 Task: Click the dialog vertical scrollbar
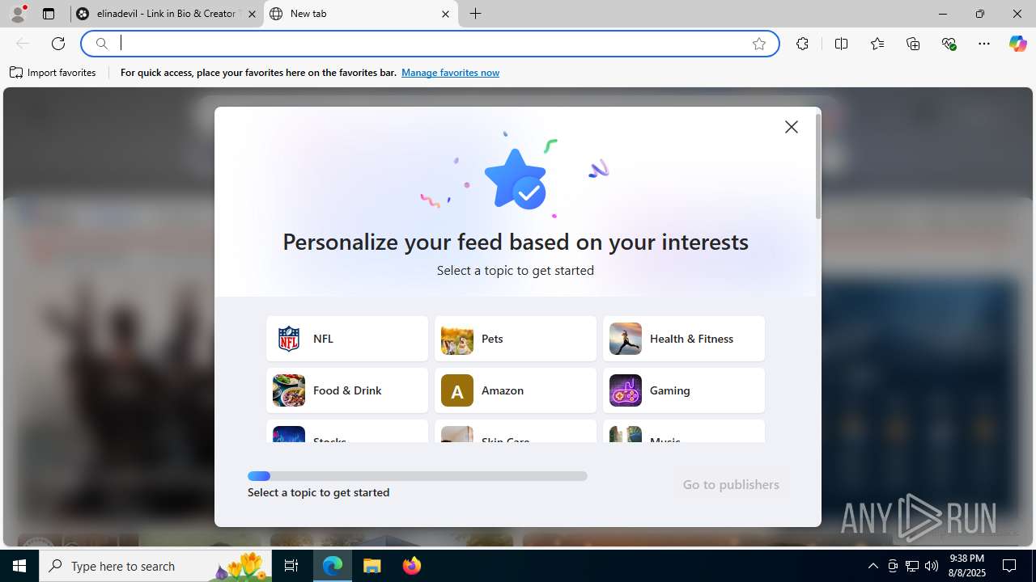[818, 167]
